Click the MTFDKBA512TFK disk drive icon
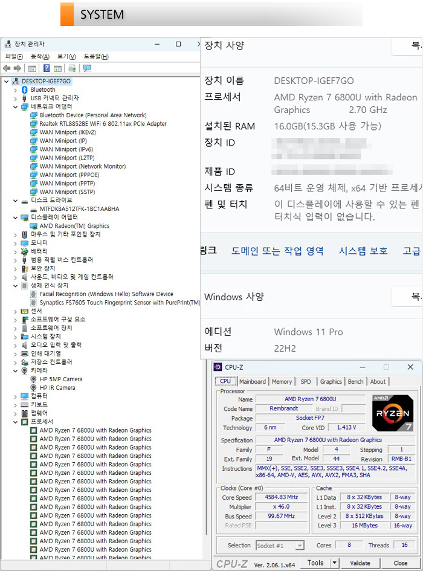Image resolution: width=423 pixels, height=574 pixels. (x=34, y=209)
